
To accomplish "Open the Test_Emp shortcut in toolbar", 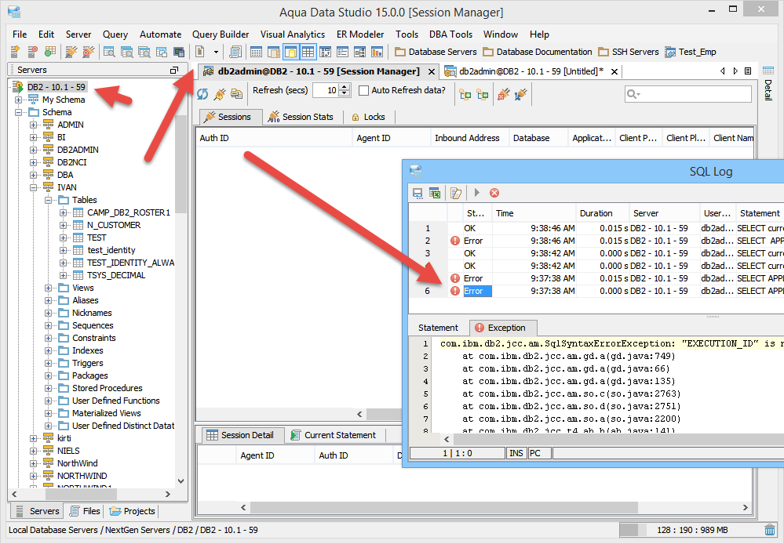I will pos(691,52).
